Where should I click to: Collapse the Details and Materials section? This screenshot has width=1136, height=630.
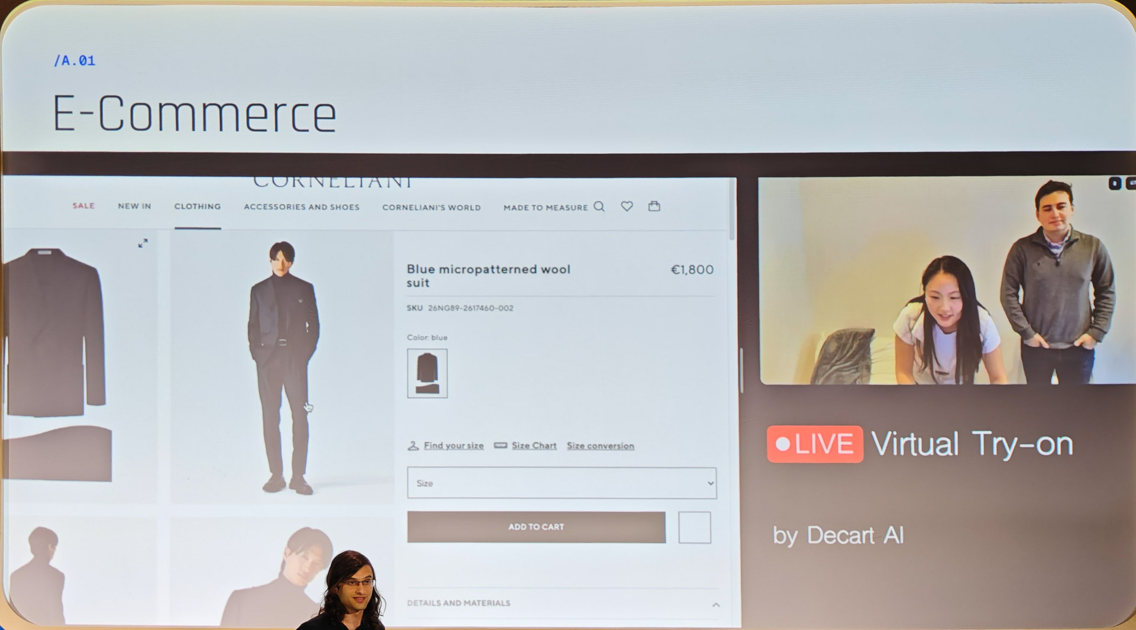coord(715,605)
